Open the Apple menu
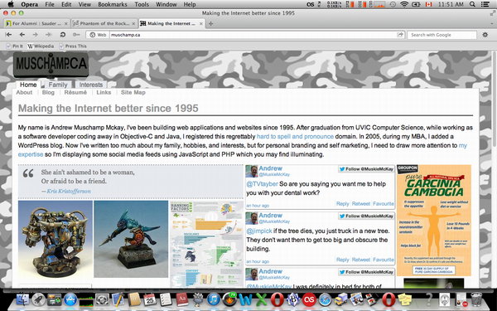Viewport: 497px width, 311px height. [x=11, y=4]
